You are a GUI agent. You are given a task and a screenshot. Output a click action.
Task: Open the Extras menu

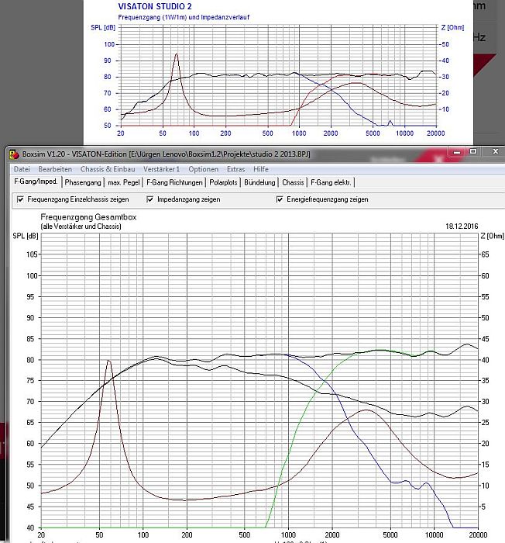click(236, 169)
